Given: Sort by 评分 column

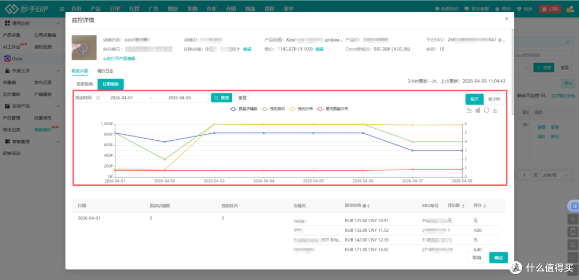Looking at the screenshot, I should click(x=485, y=206).
